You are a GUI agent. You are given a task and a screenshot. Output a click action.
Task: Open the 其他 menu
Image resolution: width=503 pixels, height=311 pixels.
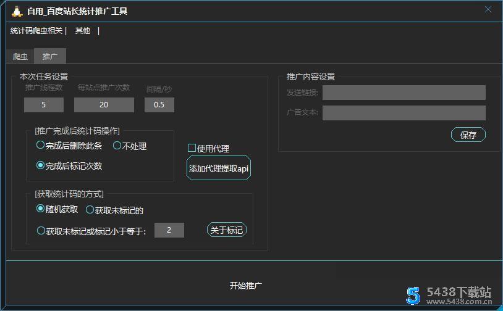(x=82, y=31)
